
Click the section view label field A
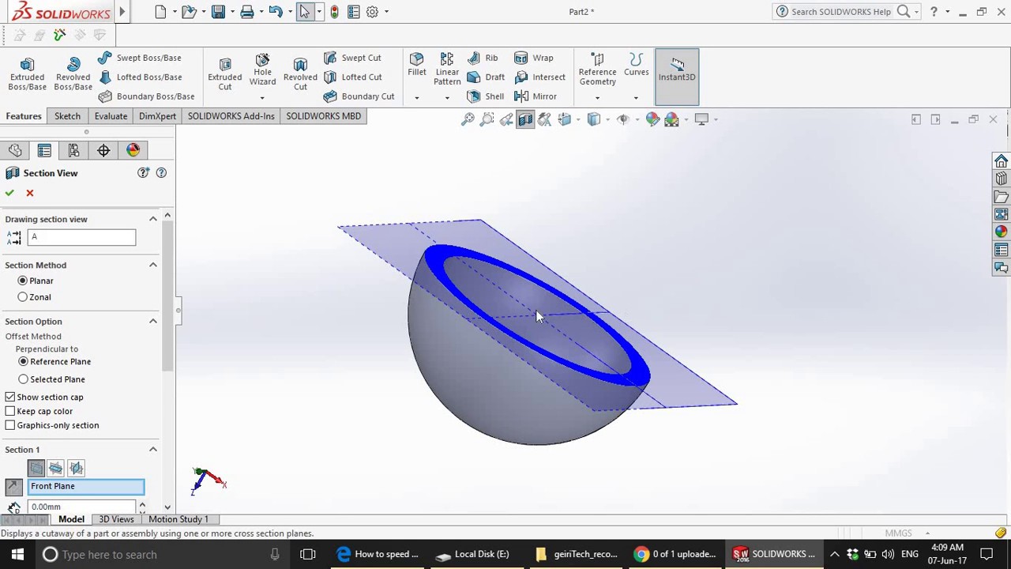pos(81,237)
